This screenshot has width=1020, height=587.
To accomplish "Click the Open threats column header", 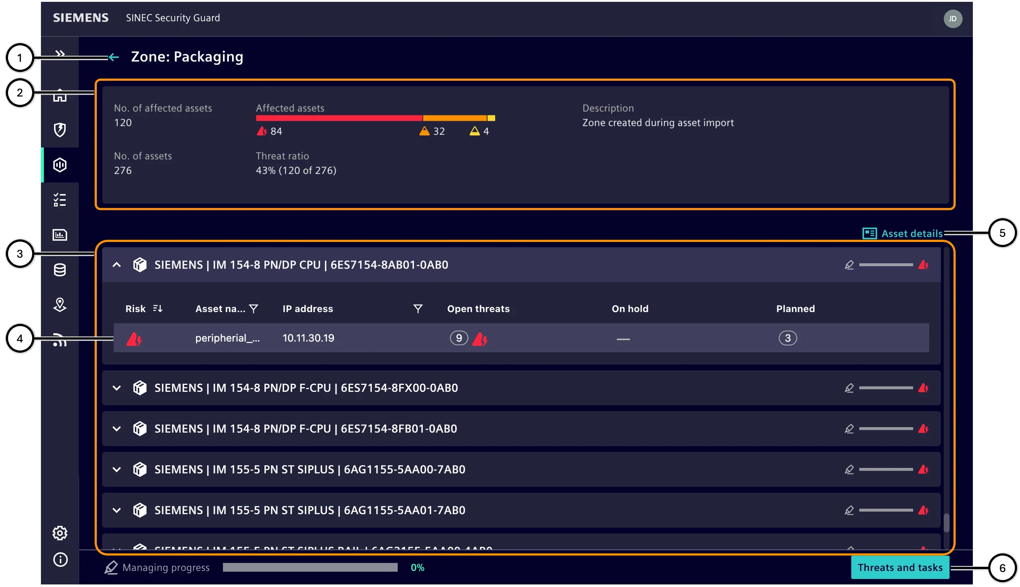I will tap(478, 309).
